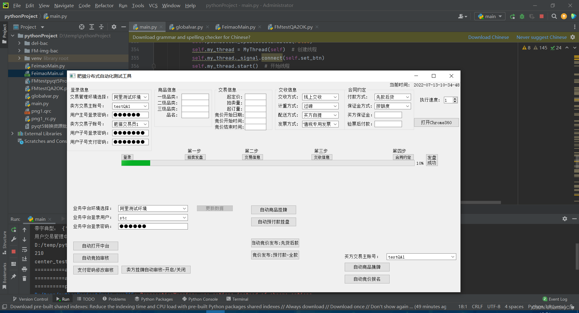Open Project panel settings gear

(x=114, y=27)
